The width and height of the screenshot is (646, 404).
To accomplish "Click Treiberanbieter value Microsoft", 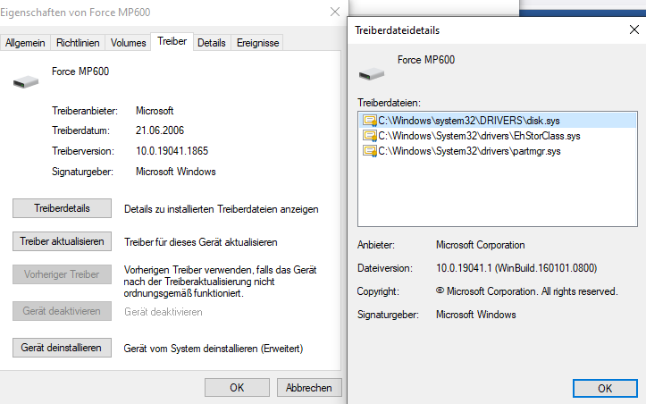I will pos(155,111).
